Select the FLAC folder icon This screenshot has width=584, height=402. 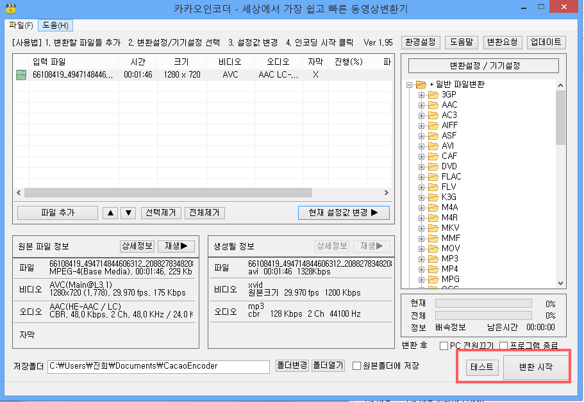pos(433,176)
